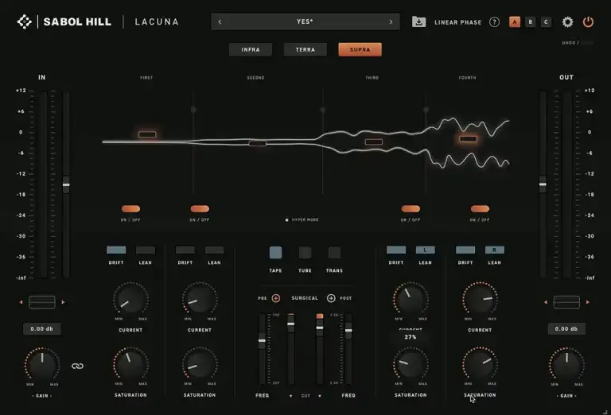
Task: Open the CUT dropdown arrow
Action: (x=320, y=396)
